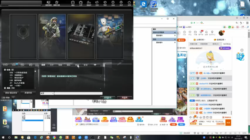Open game options (选项) gear icon
This screenshot has width=250, height=140.
tap(121, 3)
